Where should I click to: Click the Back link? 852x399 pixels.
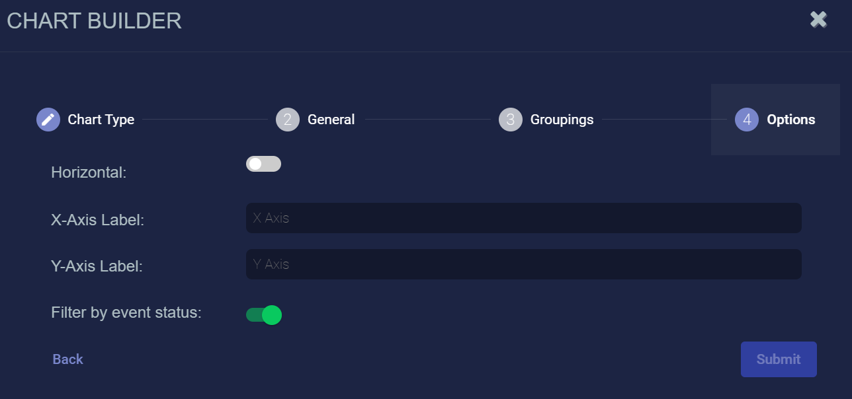point(68,359)
